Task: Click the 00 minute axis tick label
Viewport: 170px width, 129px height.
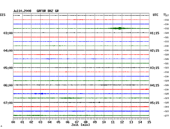Action: click(13, 122)
